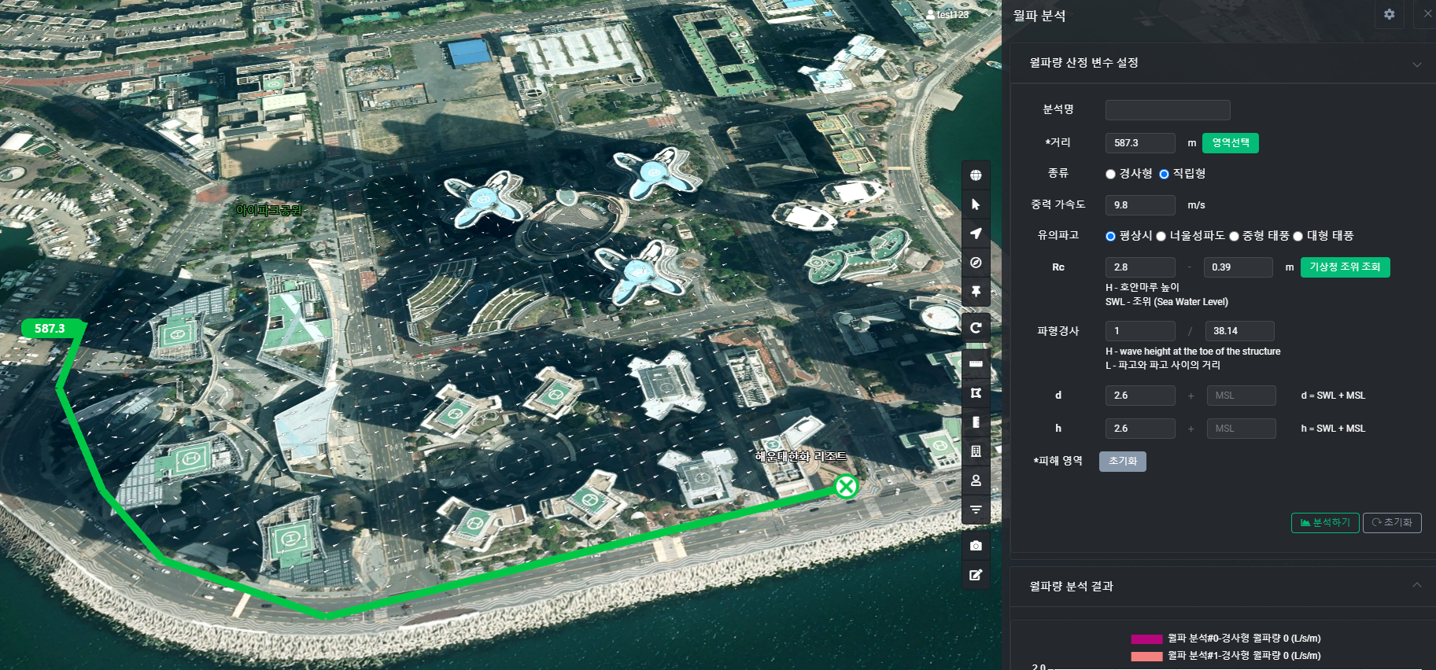Click the 기상청 조위 조회 button
The width and height of the screenshot is (1436, 670).
tap(1345, 267)
